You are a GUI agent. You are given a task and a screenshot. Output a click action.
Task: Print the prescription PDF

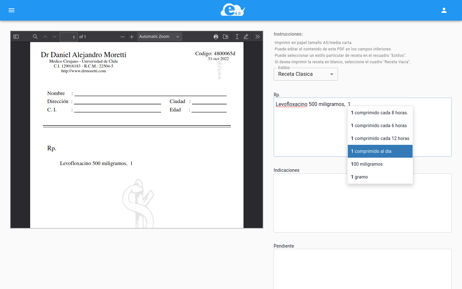(x=216, y=37)
